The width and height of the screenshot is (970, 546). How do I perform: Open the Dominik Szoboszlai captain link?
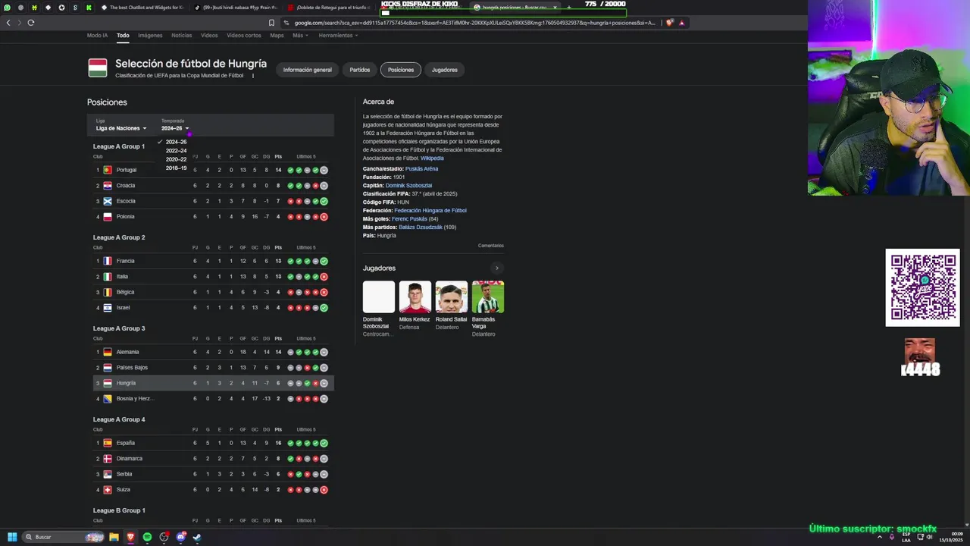(408, 186)
